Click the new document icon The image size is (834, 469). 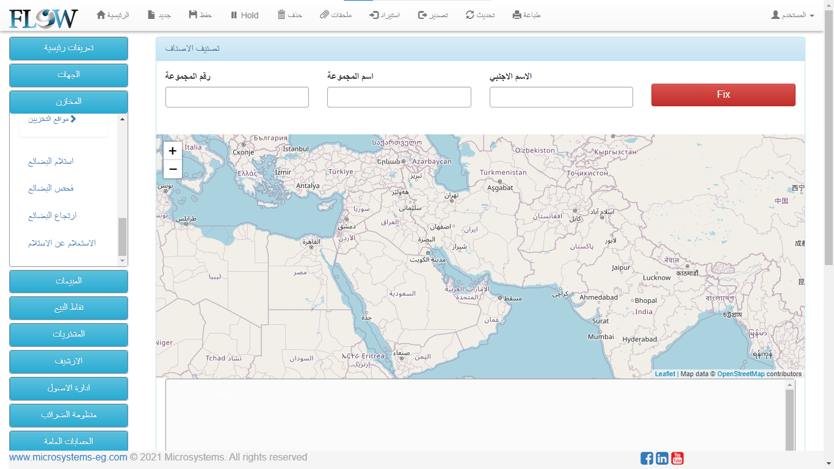151,15
